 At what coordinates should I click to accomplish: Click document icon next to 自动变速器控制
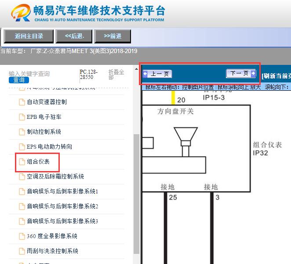pyautogui.click(x=22, y=102)
